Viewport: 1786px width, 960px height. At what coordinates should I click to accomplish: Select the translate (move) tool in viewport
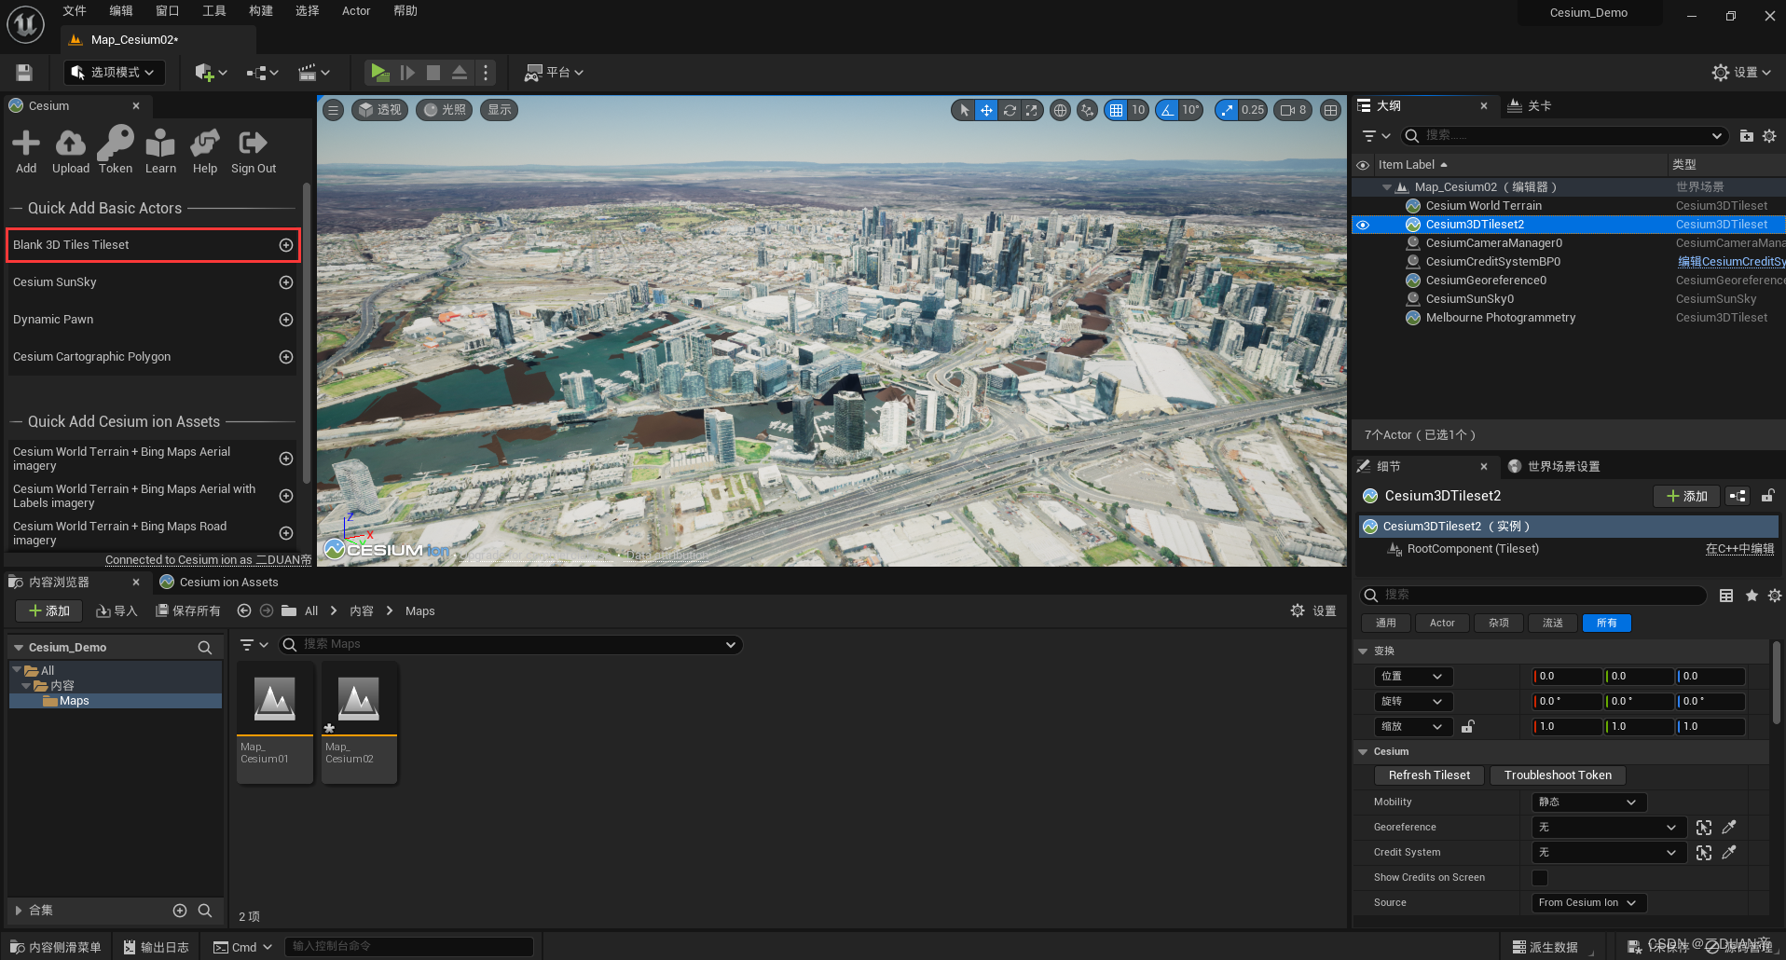coord(986,110)
